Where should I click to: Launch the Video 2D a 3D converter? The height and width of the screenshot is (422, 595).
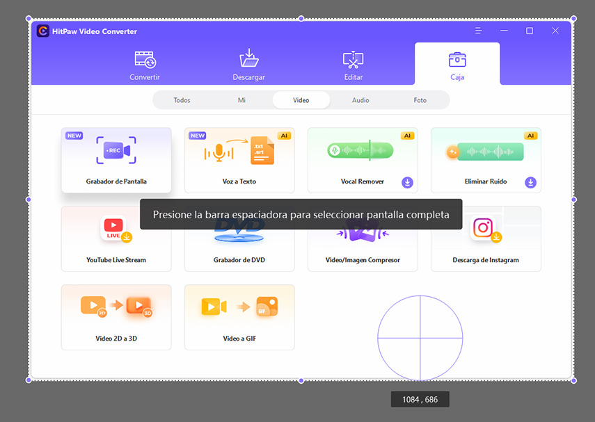pyautogui.click(x=116, y=317)
